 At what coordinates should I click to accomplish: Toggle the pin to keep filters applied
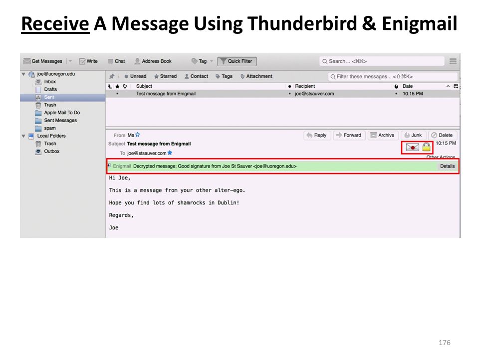pos(112,76)
